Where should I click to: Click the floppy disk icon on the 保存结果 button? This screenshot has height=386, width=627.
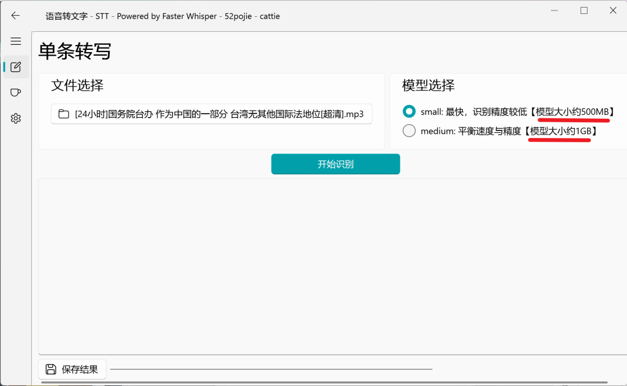[51, 369]
